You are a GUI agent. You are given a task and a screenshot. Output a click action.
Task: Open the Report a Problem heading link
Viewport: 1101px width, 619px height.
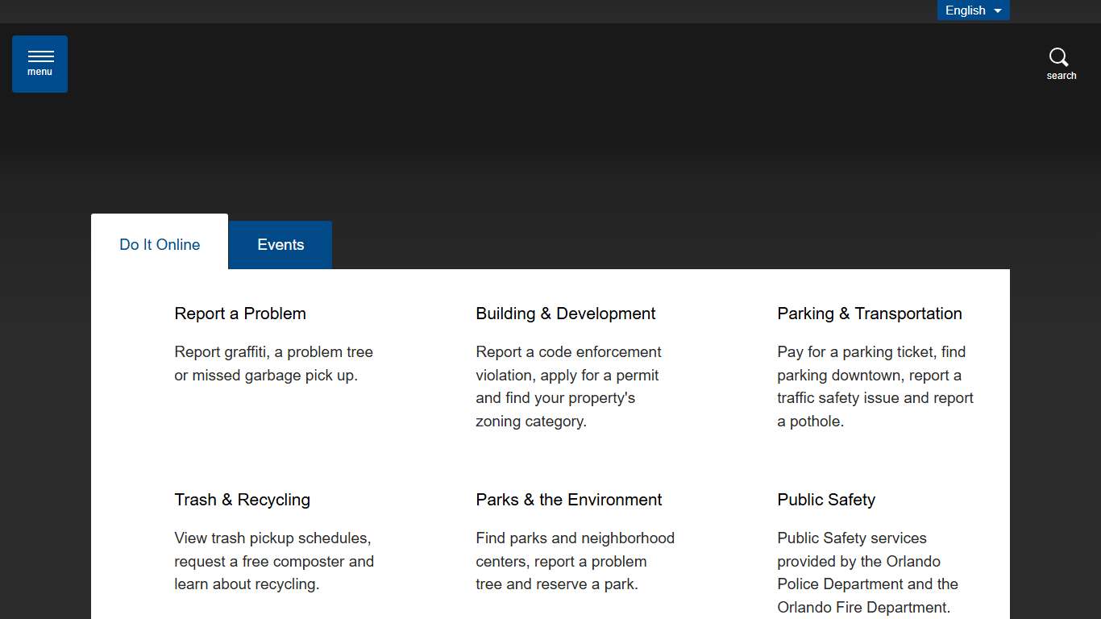point(240,314)
